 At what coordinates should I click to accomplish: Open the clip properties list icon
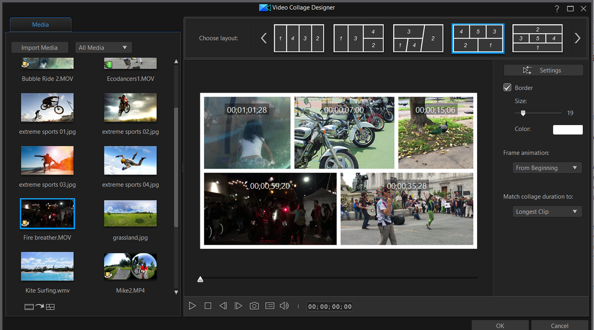pyautogui.click(x=269, y=306)
